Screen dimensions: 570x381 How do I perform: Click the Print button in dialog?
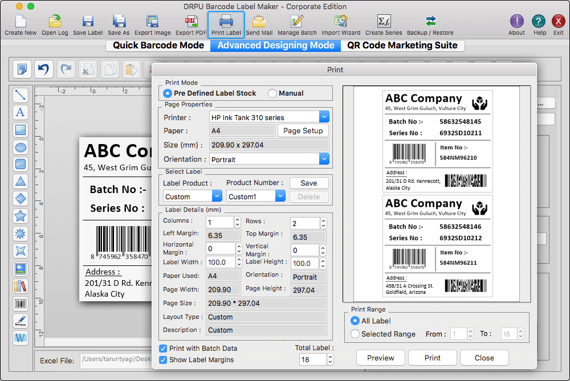pyautogui.click(x=433, y=358)
